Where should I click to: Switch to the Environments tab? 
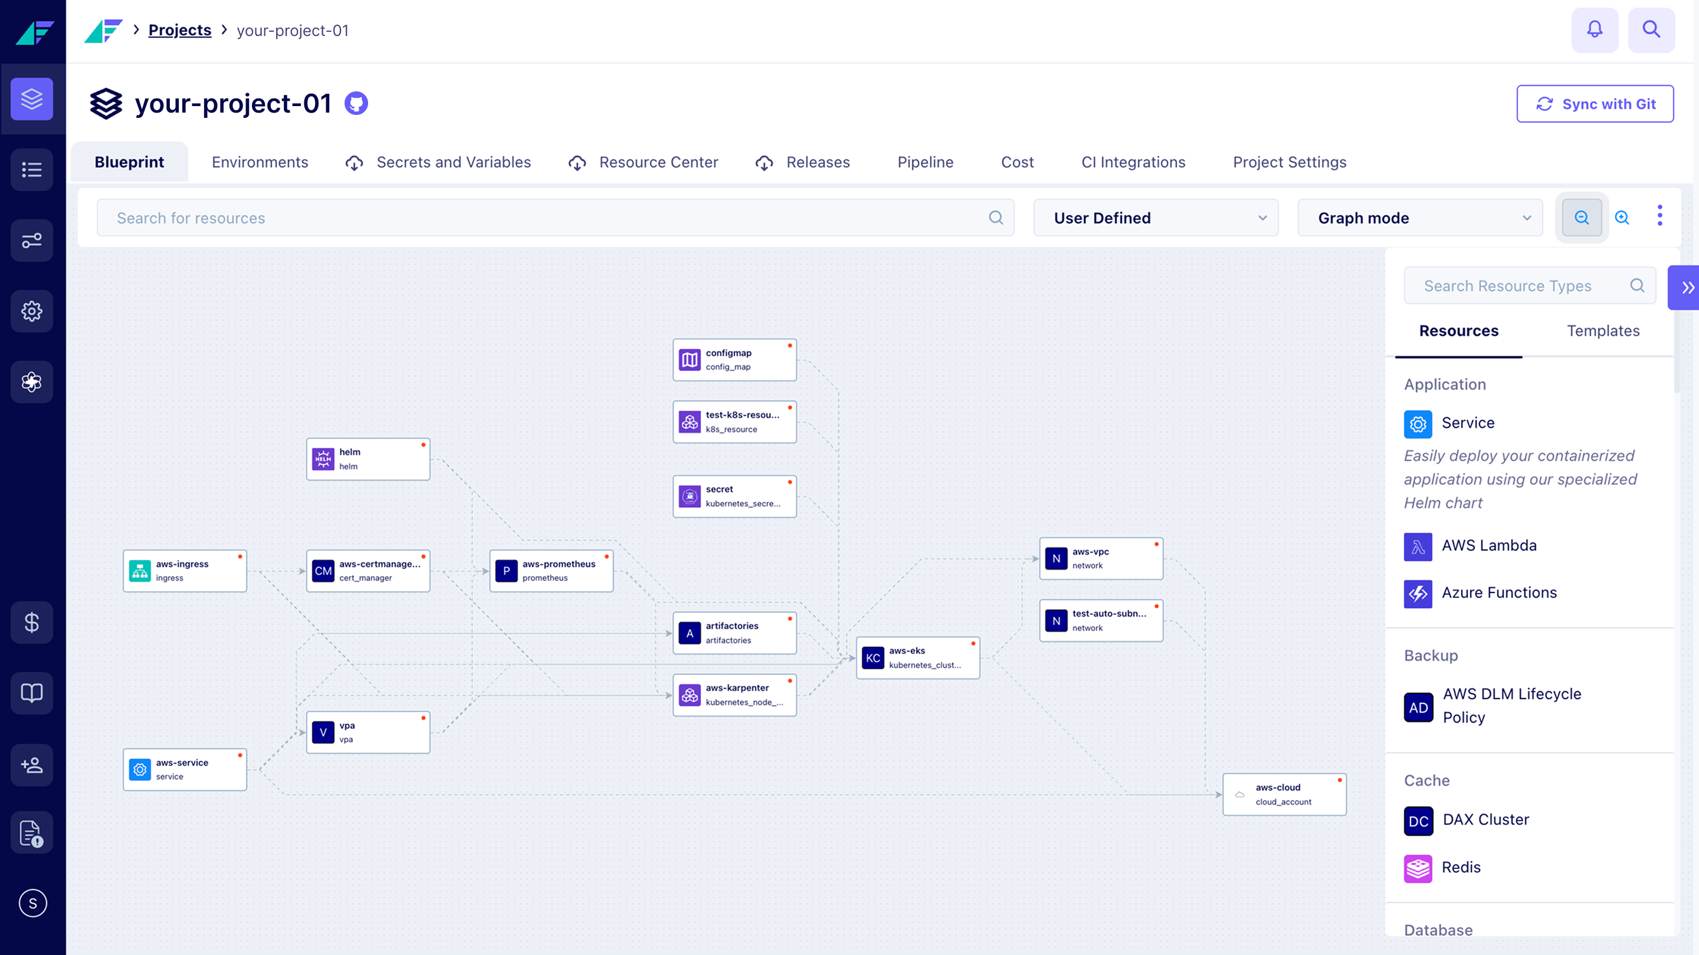(x=260, y=162)
